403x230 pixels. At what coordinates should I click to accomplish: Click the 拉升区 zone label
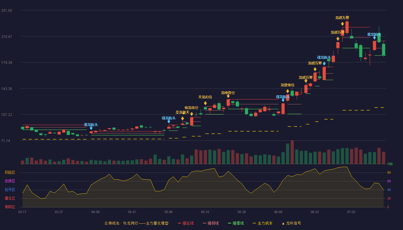click(10, 190)
